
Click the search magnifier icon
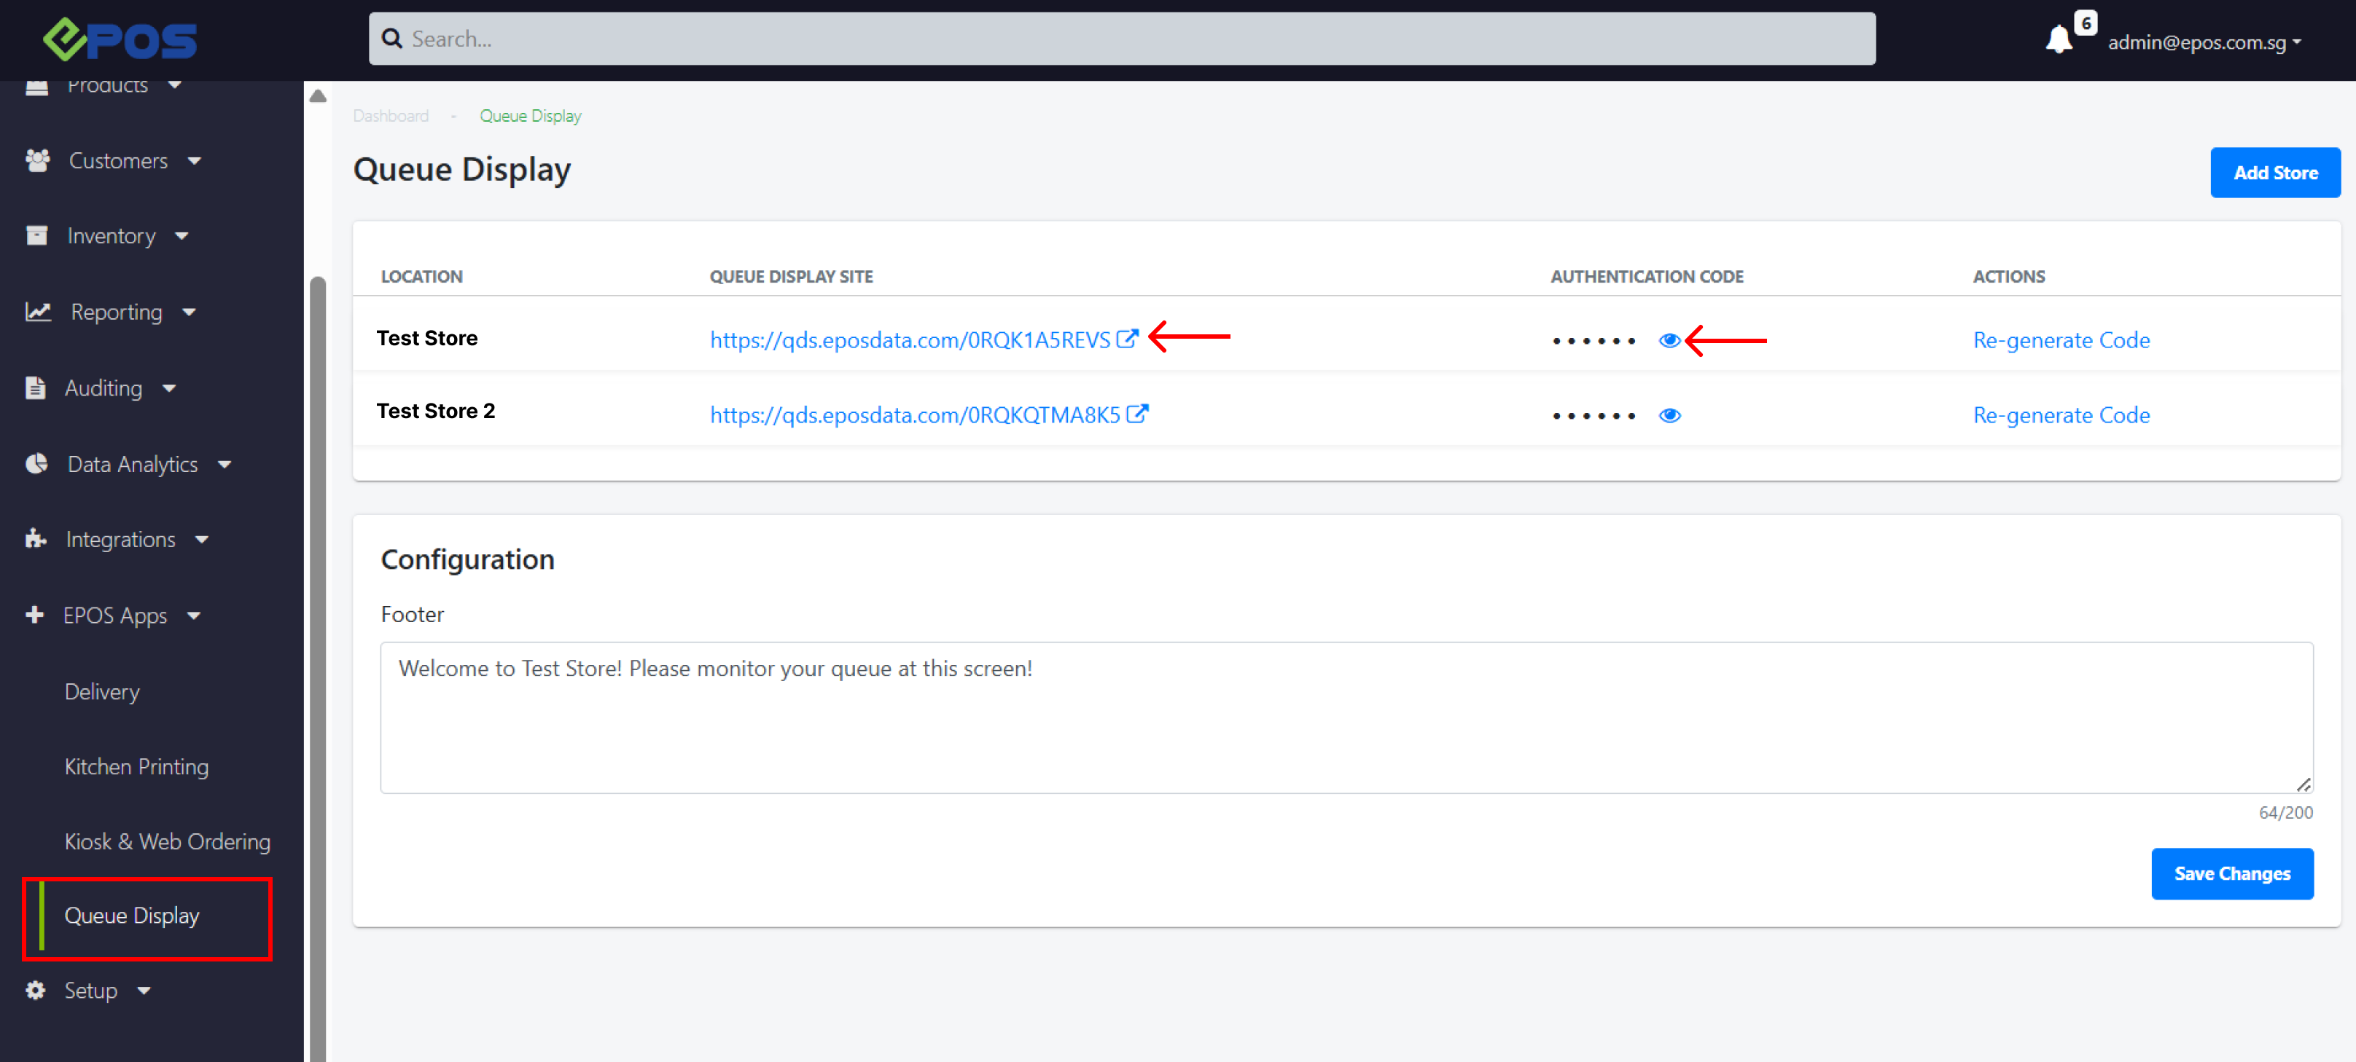392,39
